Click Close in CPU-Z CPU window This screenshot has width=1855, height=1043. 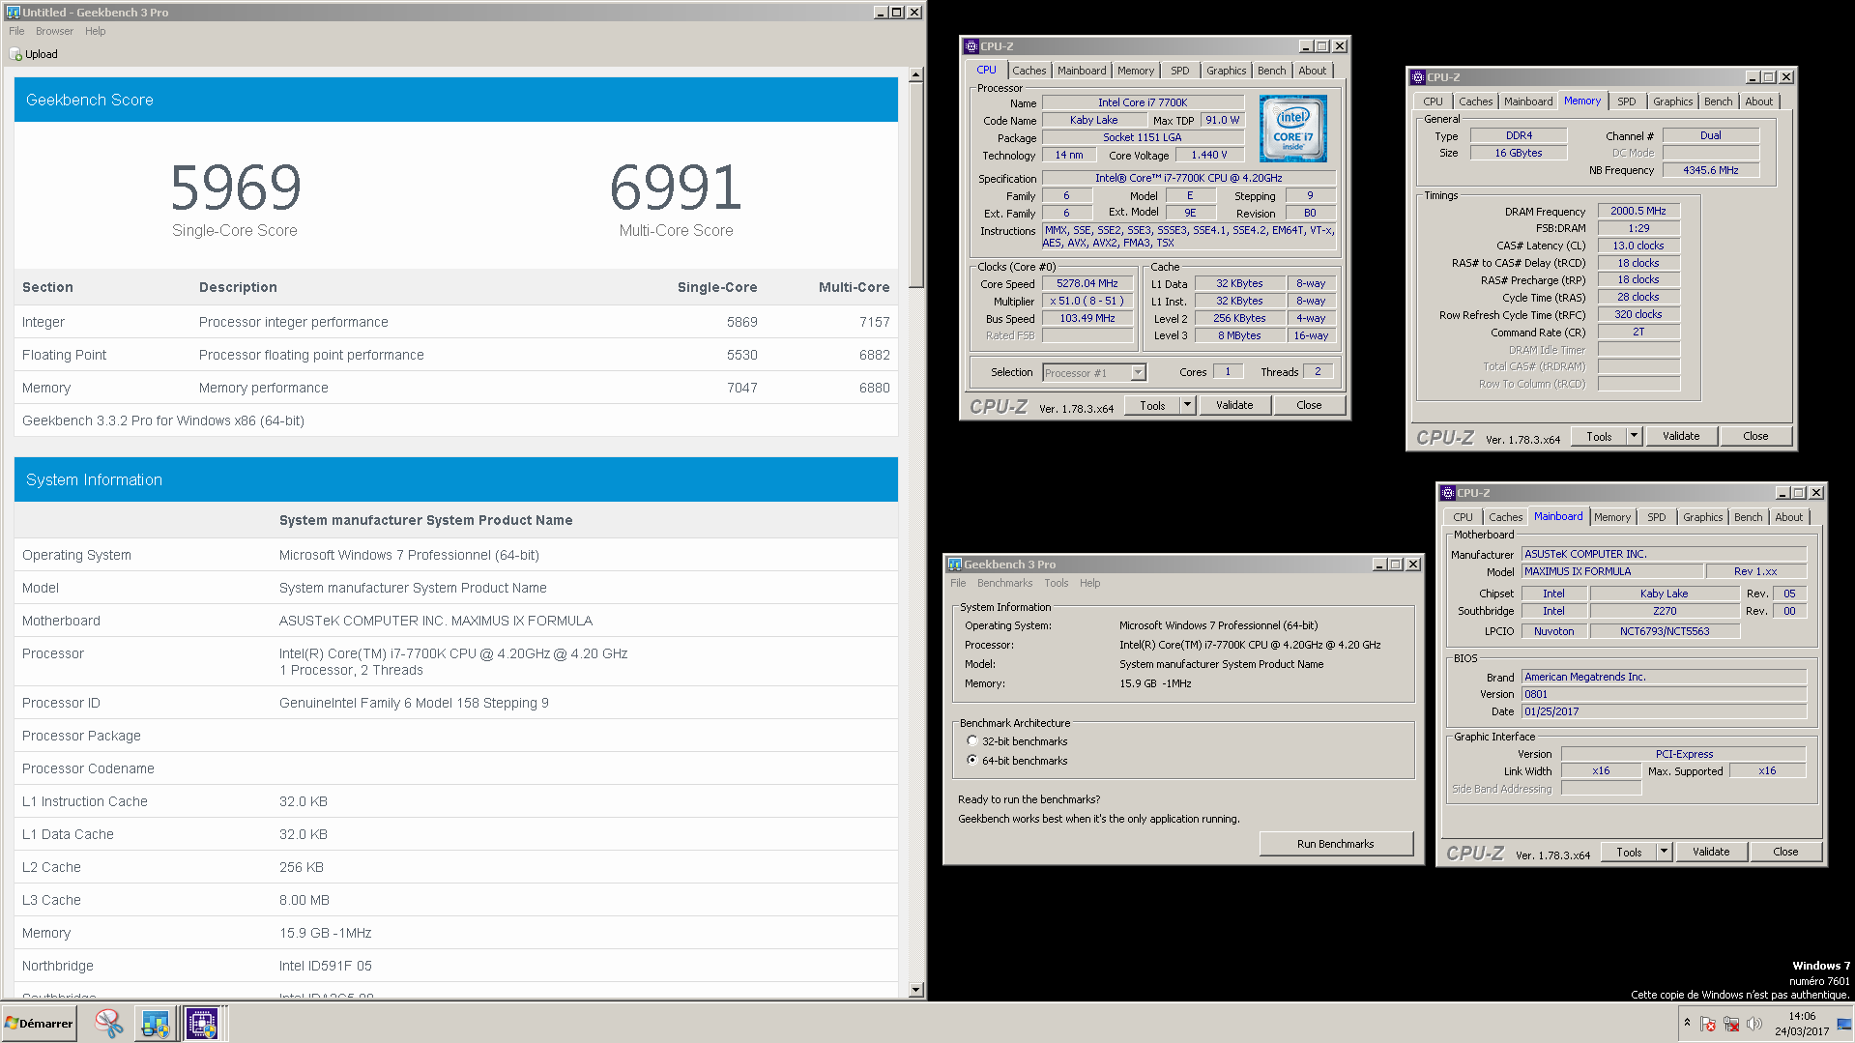coord(1309,405)
